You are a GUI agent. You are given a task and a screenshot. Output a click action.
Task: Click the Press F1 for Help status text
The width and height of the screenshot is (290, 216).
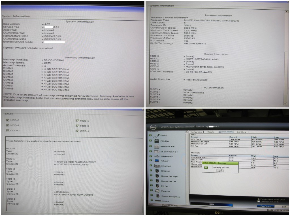(x=170, y=206)
